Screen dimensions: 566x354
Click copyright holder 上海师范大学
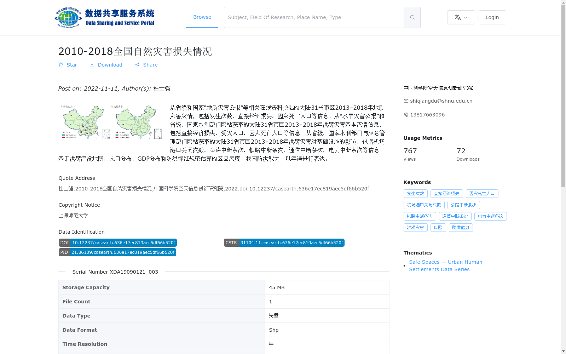point(74,216)
